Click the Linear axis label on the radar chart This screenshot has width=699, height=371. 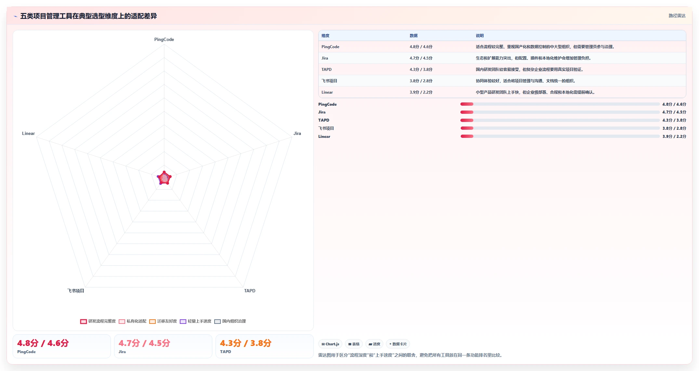[28, 133]
